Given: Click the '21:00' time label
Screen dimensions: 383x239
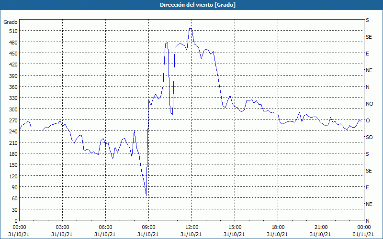Looking at the screenshot, I should [321, 228].
